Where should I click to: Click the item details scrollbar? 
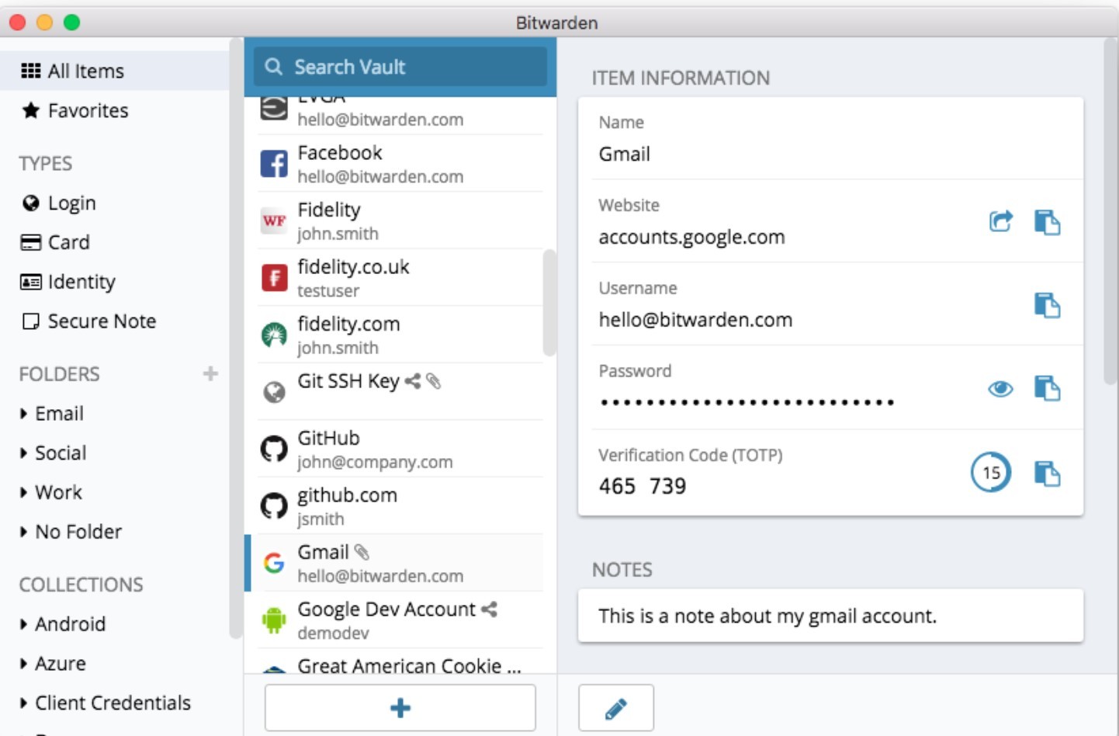1111,210
